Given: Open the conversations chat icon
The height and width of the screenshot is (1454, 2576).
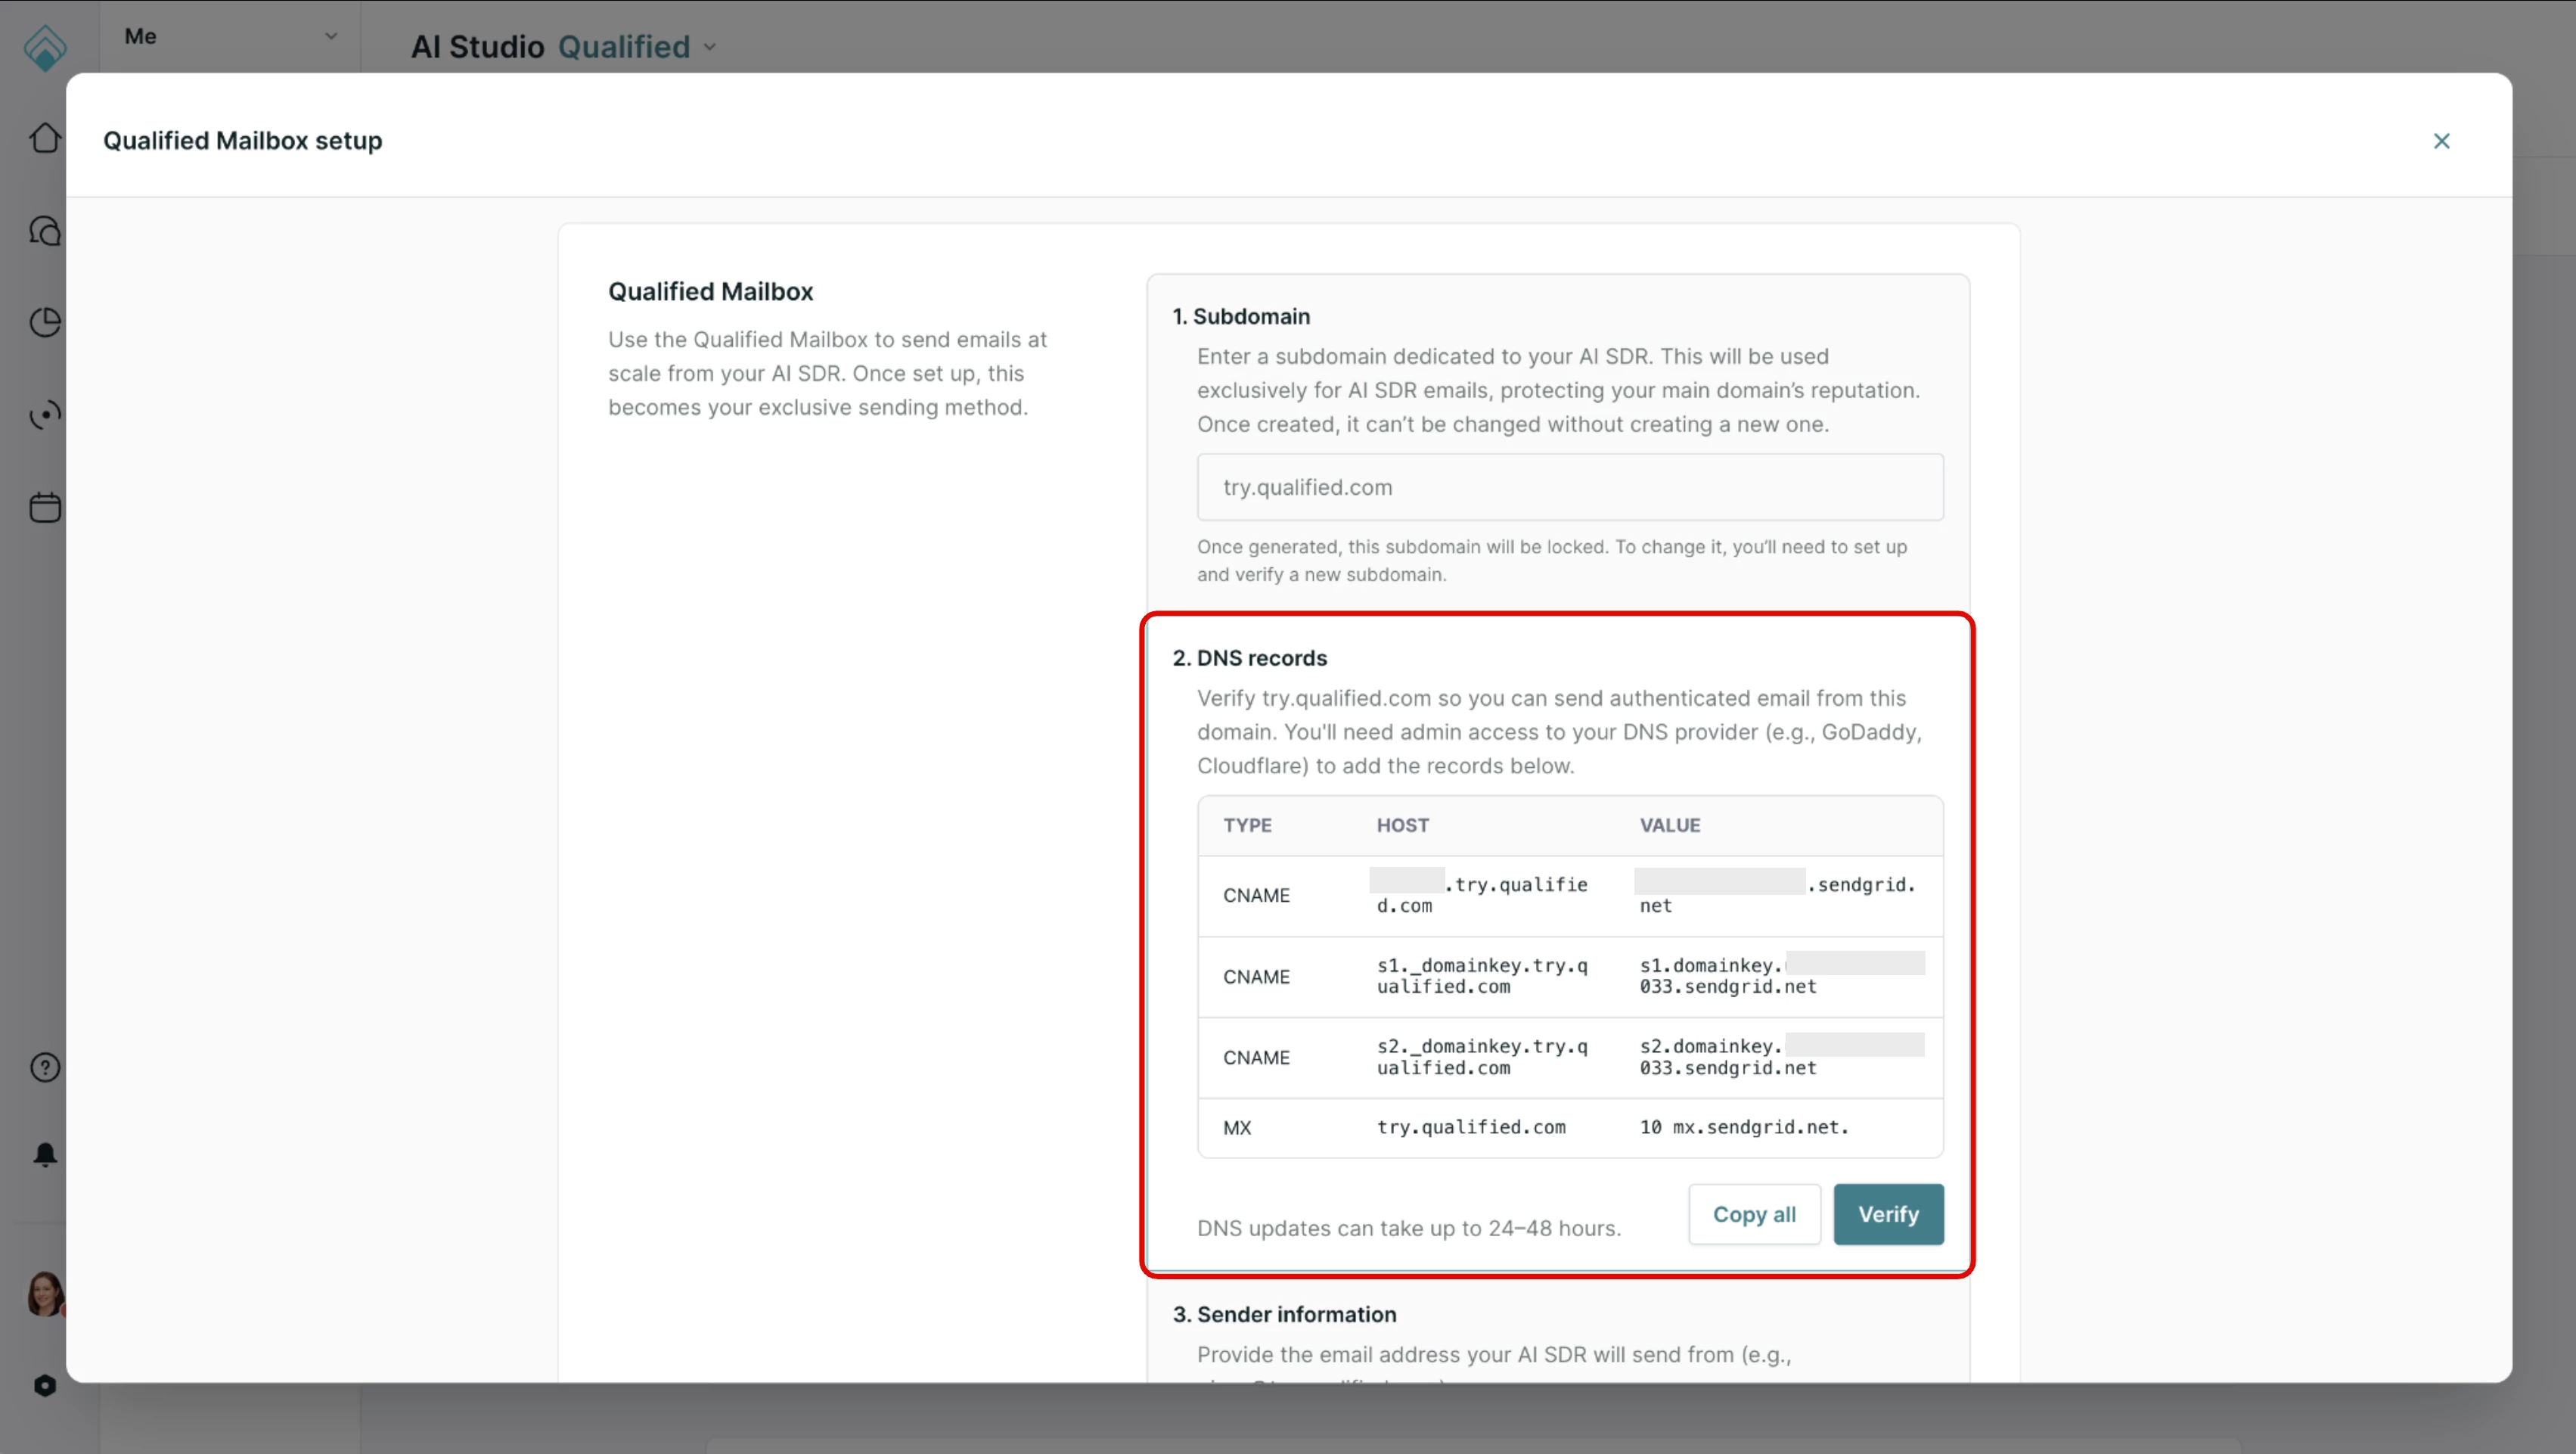Looking at the screenshot, I should 45,231.
